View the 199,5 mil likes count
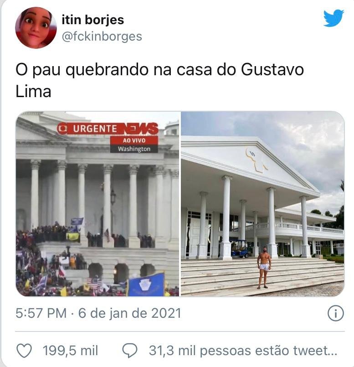The image size is (354, 367). (x=70, y=351)
